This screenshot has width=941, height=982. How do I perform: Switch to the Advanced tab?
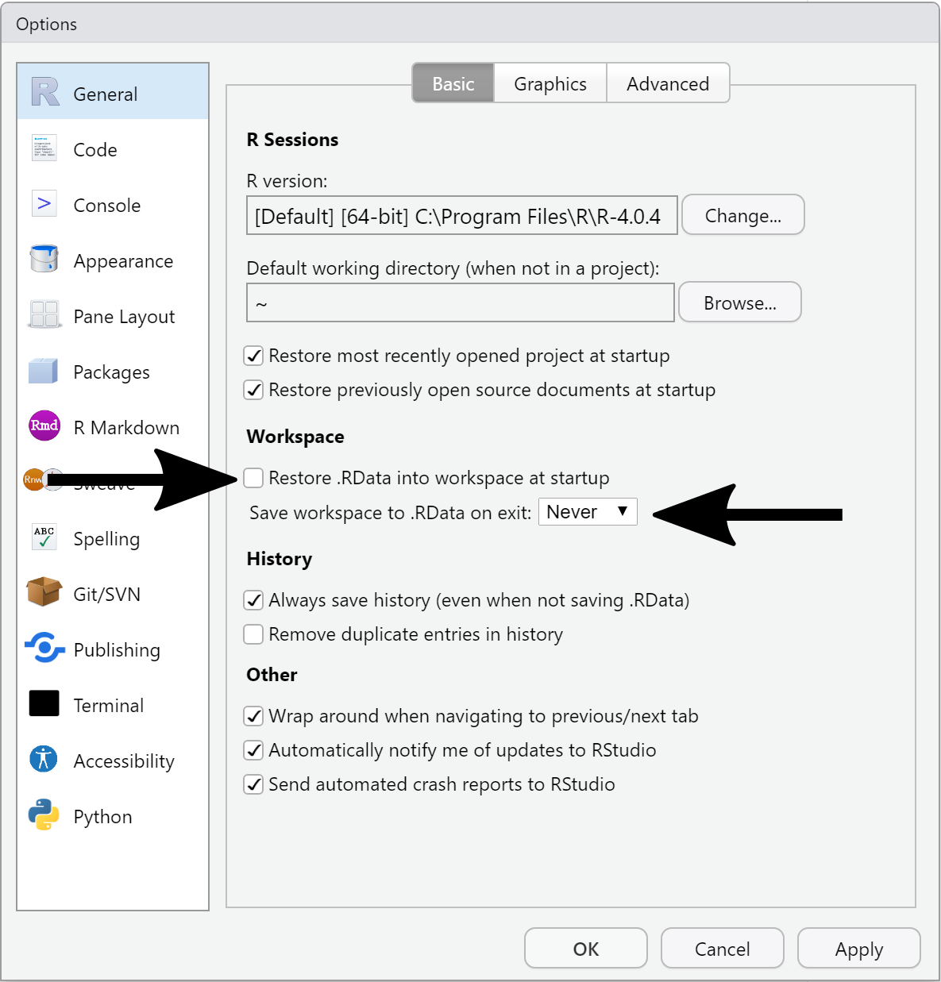[x=668, y=83]
